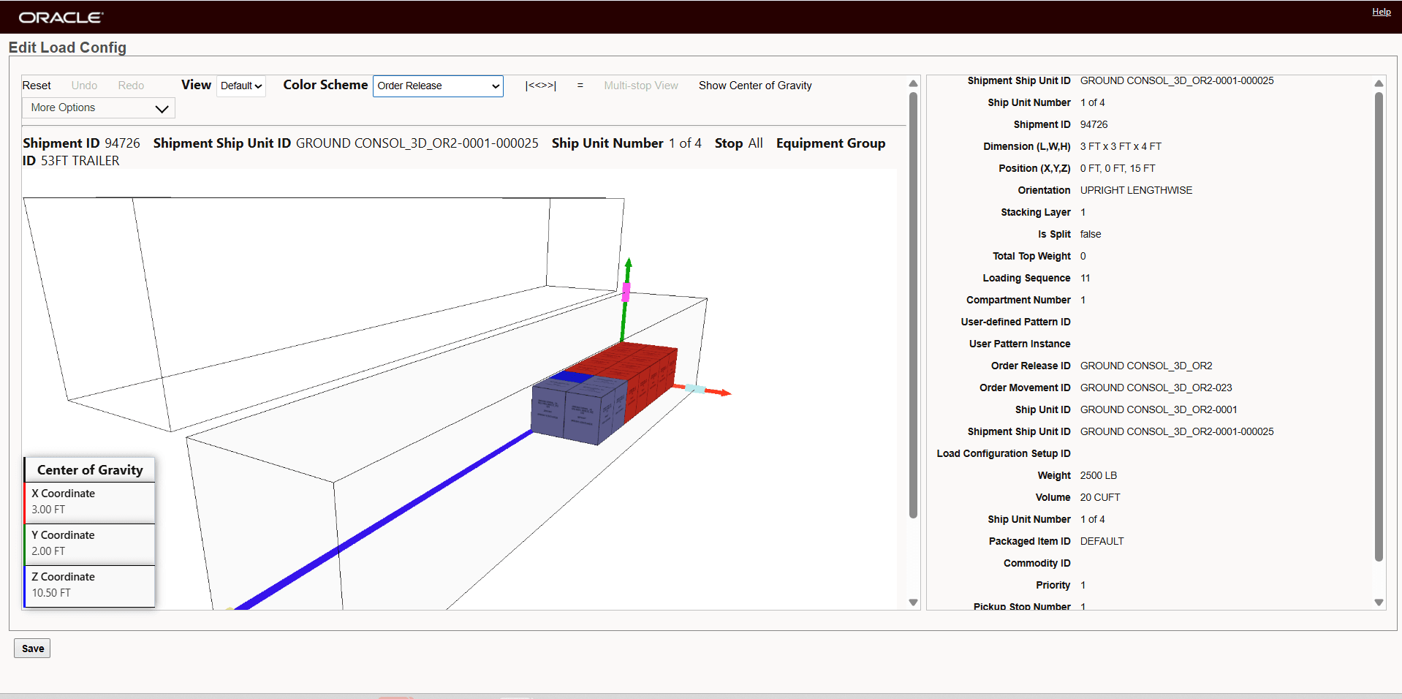Click the 3D view vertical scrollbar thumb
1402x699 pixels.
913,305
